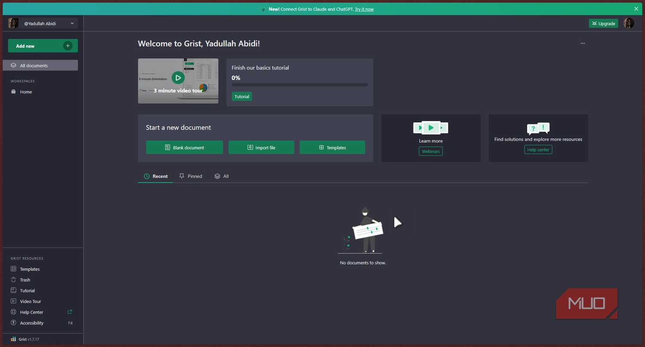Close the announcement banner
Screen dimensions: 645x347
[x=636, y=9]
